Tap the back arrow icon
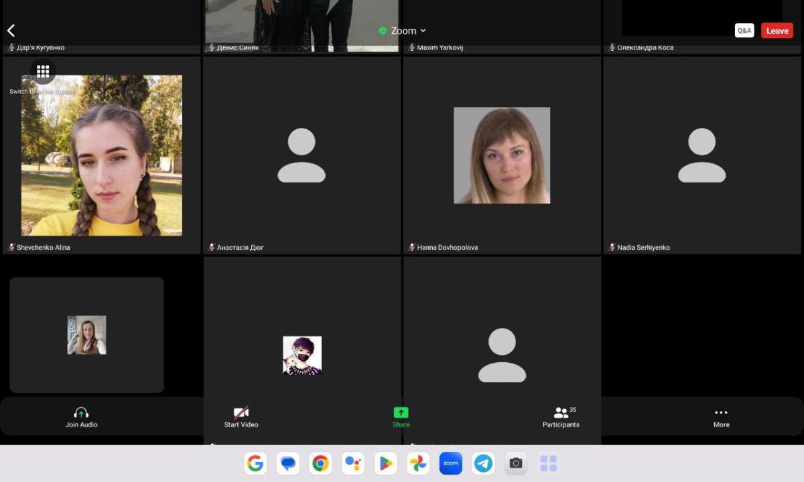 coord(11,31)
